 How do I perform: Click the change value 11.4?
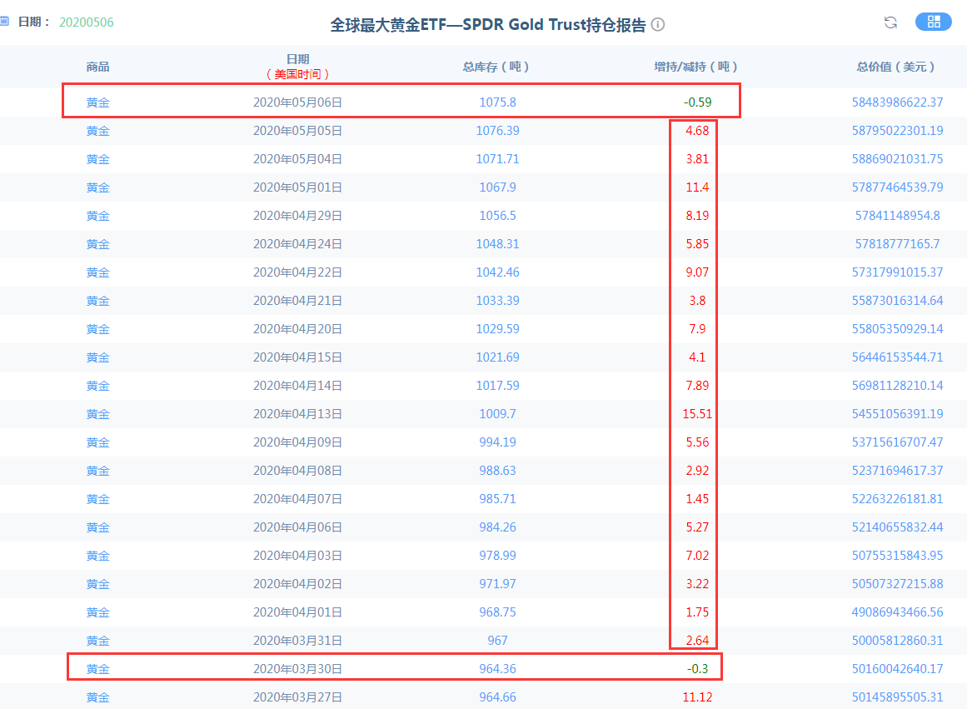[697, 187]
